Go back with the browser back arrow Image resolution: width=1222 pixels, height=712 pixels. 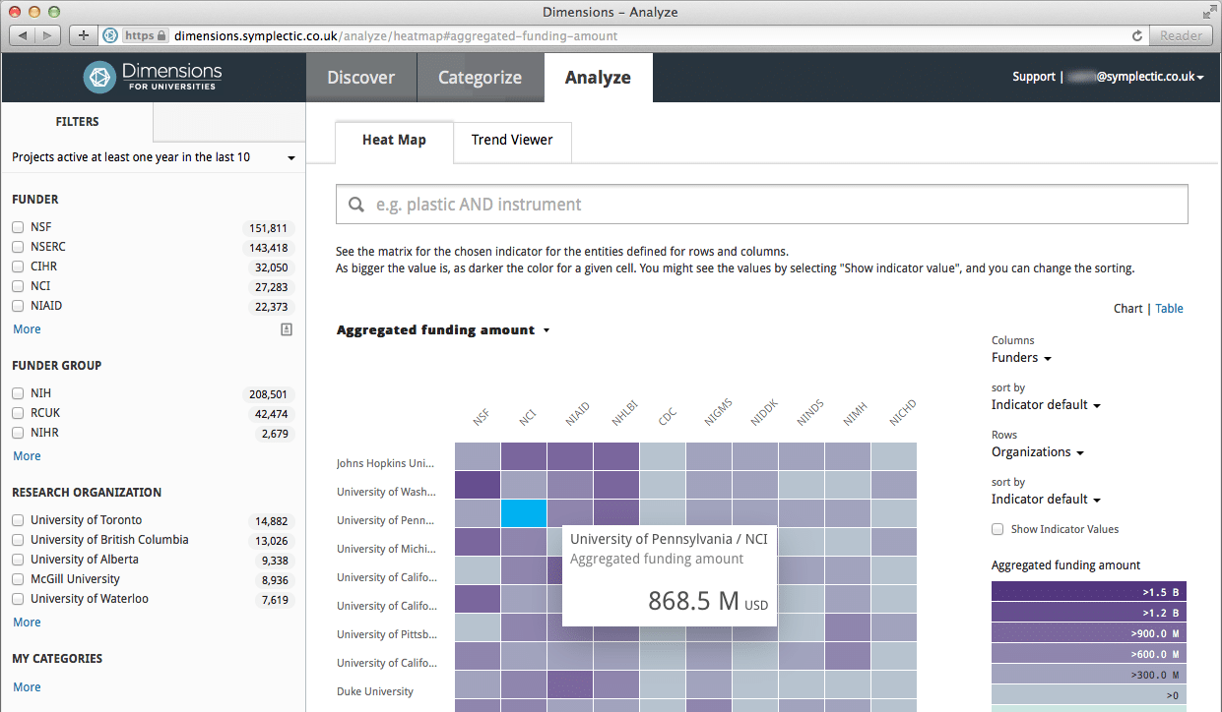[x=24, y=35]
